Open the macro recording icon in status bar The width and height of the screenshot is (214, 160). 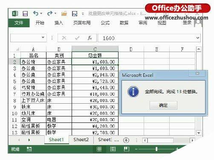click(x=29, y=149)
